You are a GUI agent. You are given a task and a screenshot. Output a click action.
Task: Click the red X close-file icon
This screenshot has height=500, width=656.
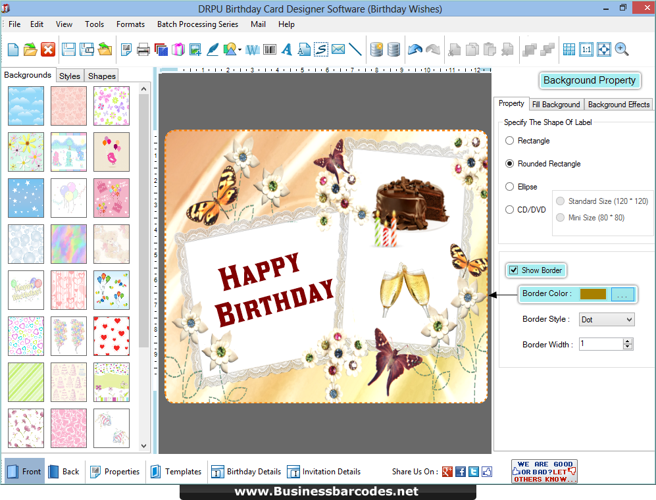pyautogui.click(x=48, y=50)
